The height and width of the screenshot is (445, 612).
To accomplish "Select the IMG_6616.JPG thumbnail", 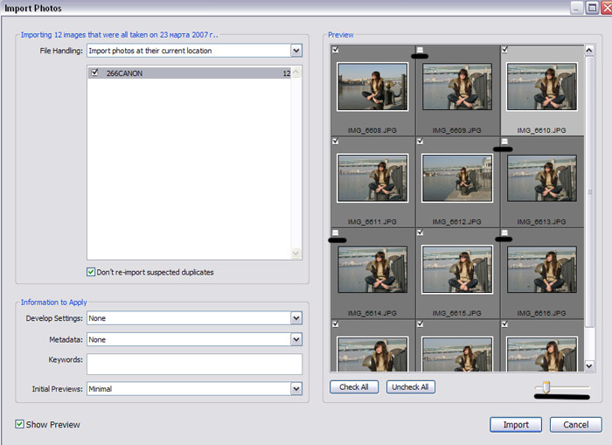I will click(542, 269).
